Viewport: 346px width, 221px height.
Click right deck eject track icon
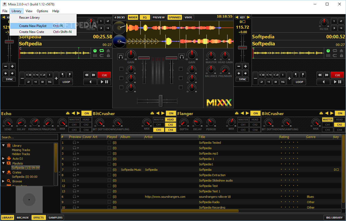point(341,51)
